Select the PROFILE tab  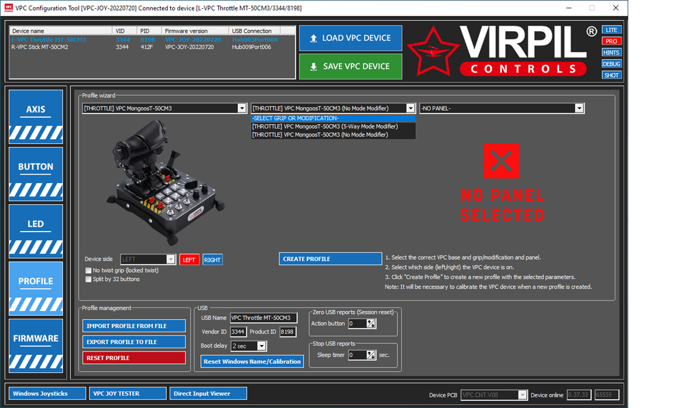[36, 289]
